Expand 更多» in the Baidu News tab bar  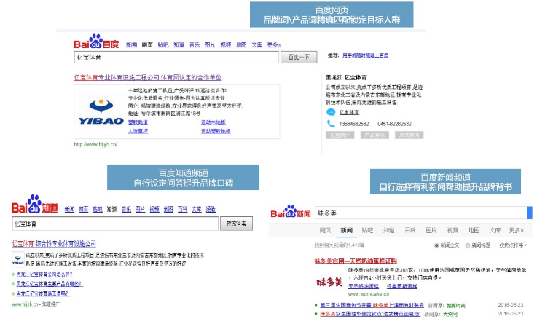517,230
